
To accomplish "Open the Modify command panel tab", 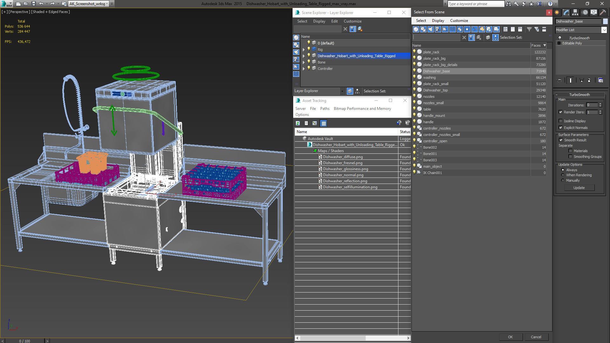I will (x=566, y=12).
